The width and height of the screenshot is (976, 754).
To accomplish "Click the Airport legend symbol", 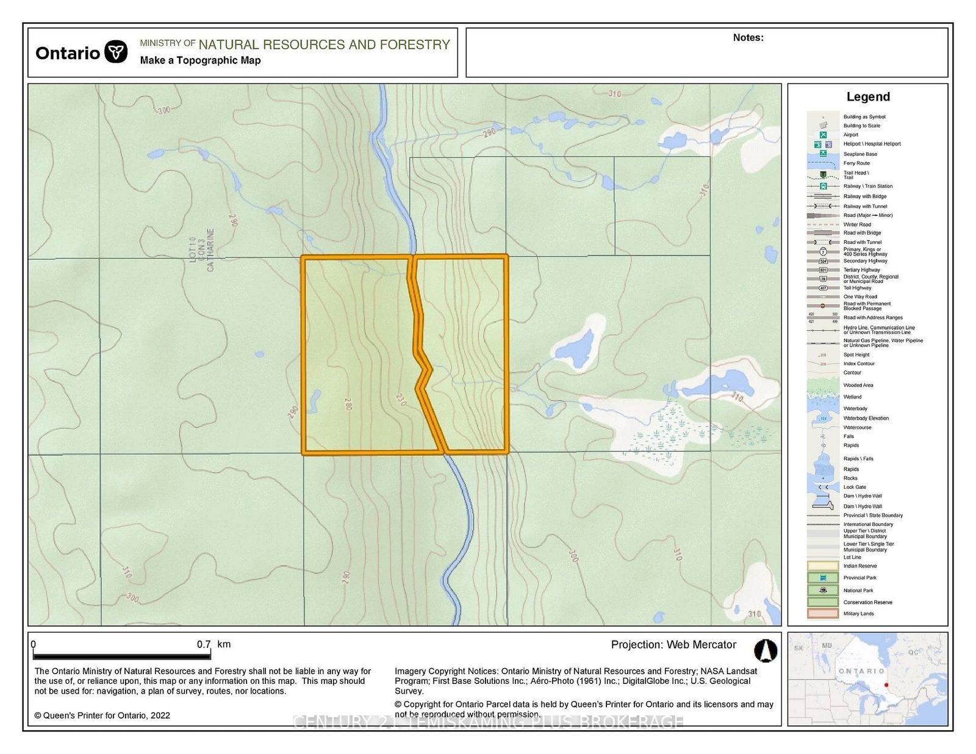I will (x=823, y=135).
